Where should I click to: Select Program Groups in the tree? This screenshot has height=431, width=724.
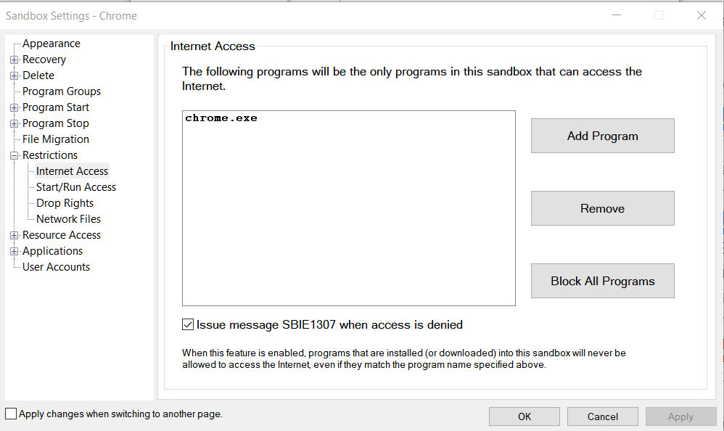click(x=61, y=91)
